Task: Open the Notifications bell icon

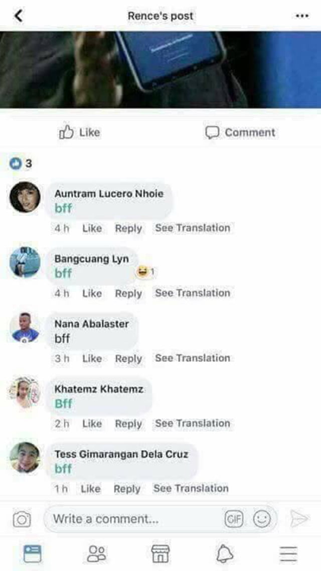Action: point(225,554)
